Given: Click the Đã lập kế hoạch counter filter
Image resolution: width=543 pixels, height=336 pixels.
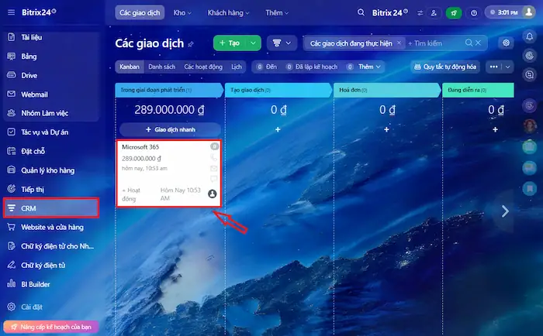Looking at the screenshot, I should [311, 67].
